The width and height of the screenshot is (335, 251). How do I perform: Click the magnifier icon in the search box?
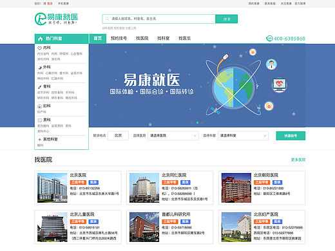click(x=107, y=19)
